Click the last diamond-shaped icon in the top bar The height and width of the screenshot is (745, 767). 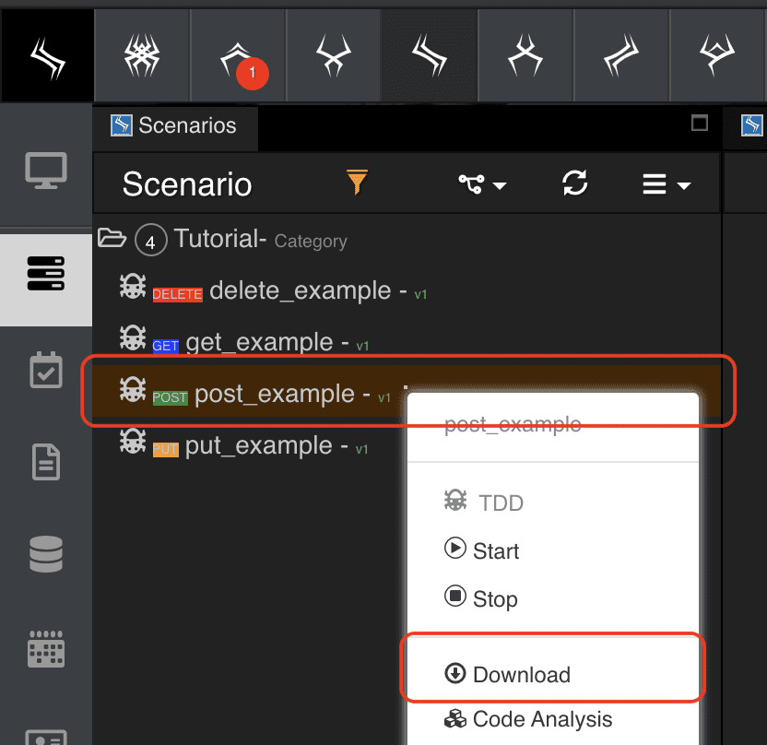(716, 55)
